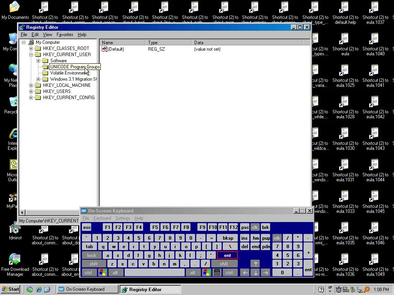Open the Favorites menu

(65, 35)
